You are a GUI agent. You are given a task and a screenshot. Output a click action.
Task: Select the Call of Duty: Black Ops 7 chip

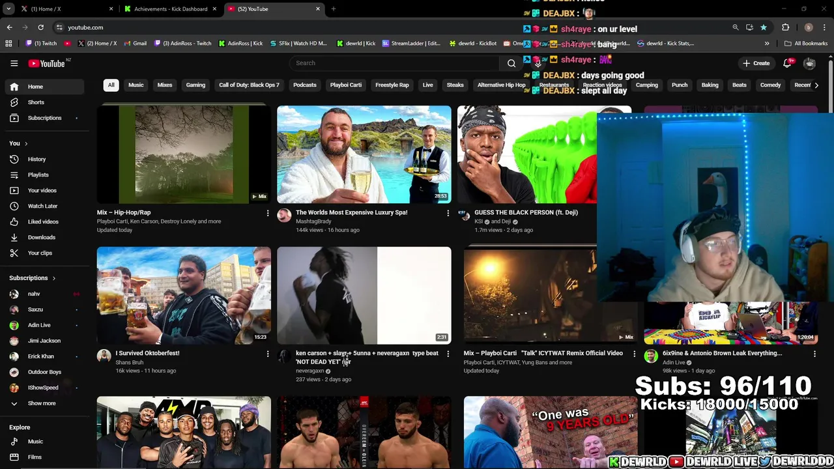coord(249,85)
